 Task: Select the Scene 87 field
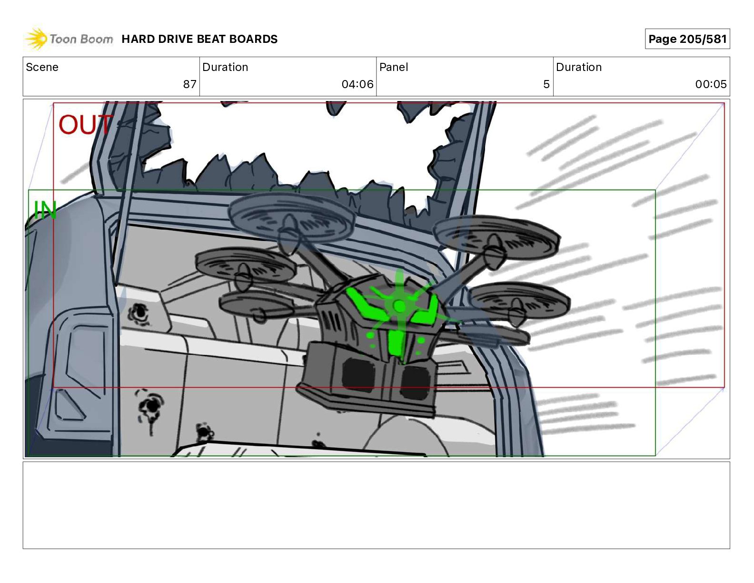111,76
